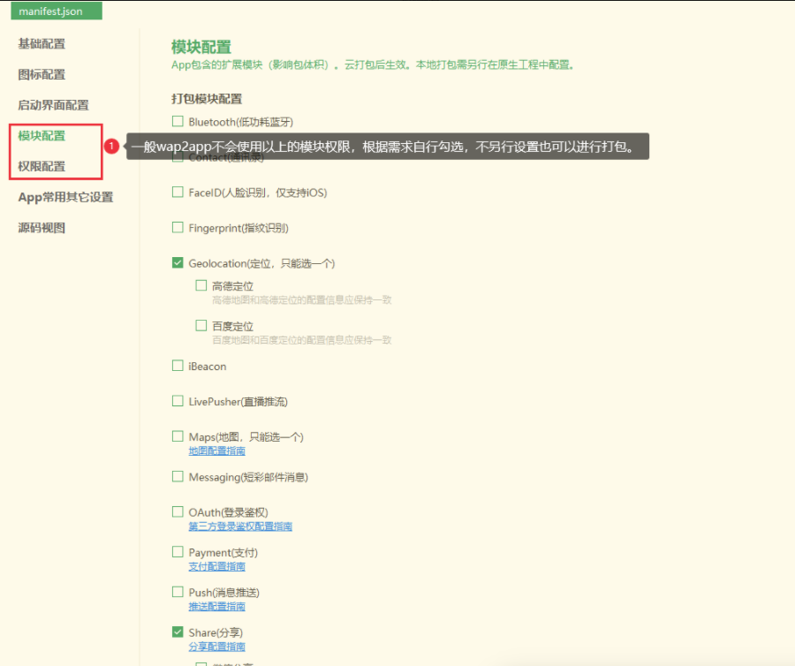Enable the Fingerprint (指纹识别) checkbox
795x666 pixels.
pos(178,227)
